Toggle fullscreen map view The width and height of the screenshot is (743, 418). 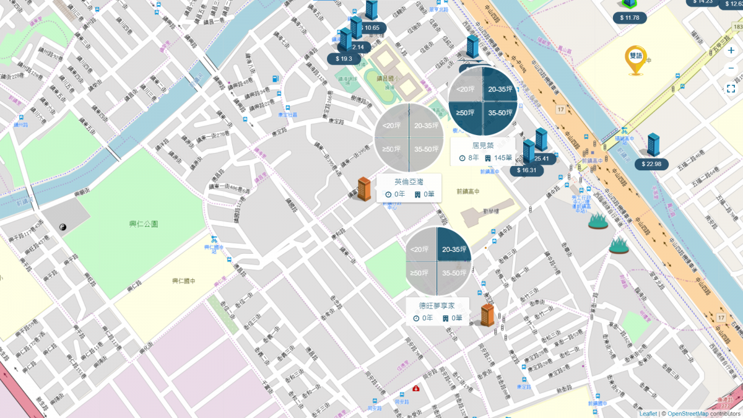[731, 89]
